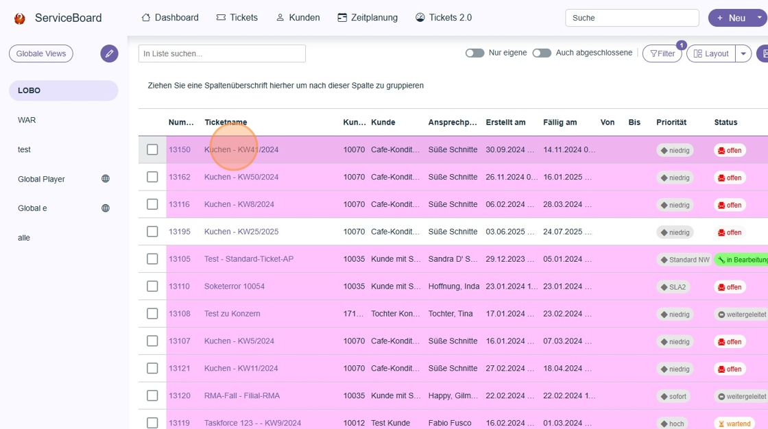Click the ServiceBoard phoenix logo
Image resolution: width=768 pixels, height=429 pixels.
coord(20,18)
